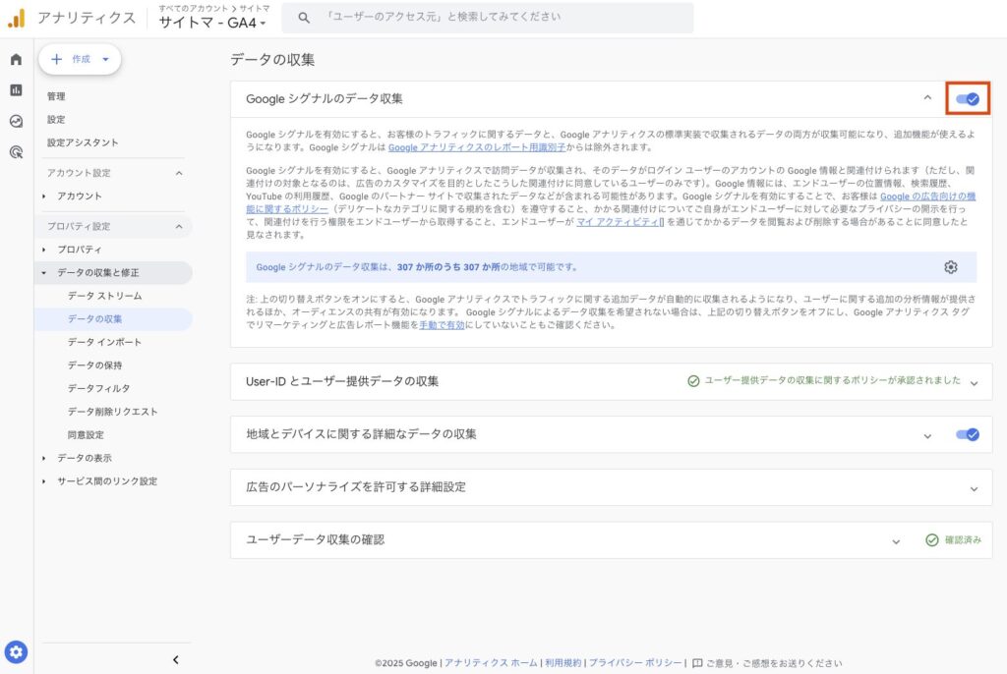Open the Explore icon in left rail
1007x674 pixels.
pyautogui.click(x=16, y=122)
